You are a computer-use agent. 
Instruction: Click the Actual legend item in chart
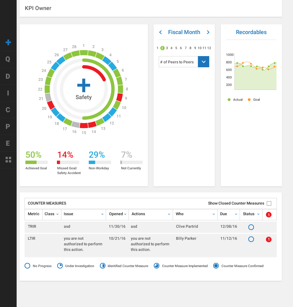pyautogui.click(x=235, y=100)
